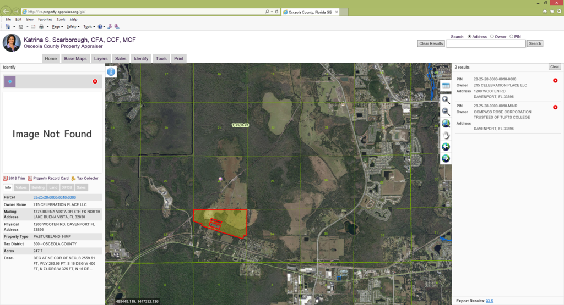Click the blue info icon on map

(x=111, y=71)
